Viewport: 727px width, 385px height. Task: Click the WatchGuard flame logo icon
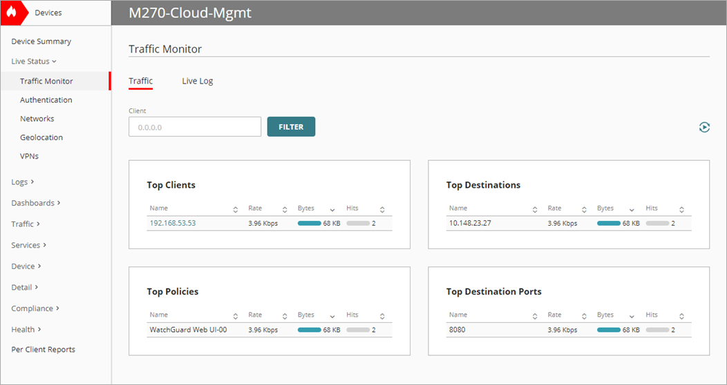coord(11,12)
